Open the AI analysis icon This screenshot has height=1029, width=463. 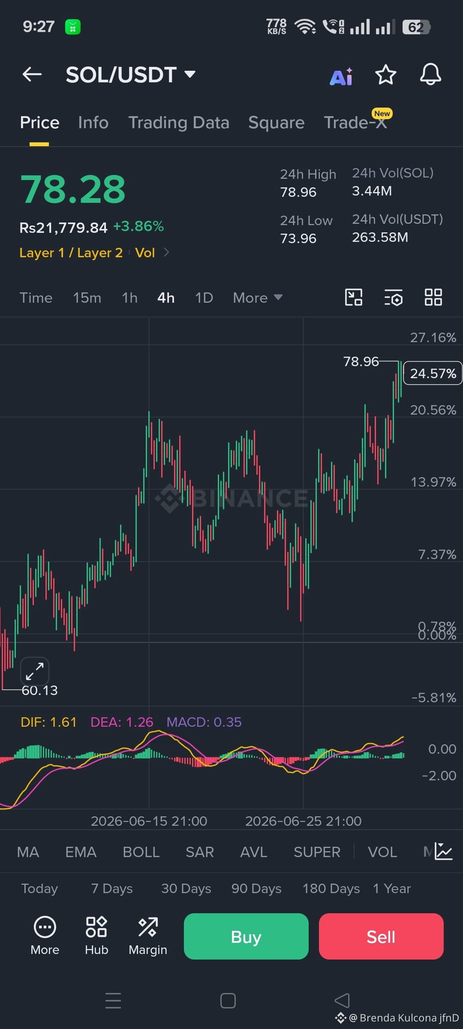click(x=341, y=76)
